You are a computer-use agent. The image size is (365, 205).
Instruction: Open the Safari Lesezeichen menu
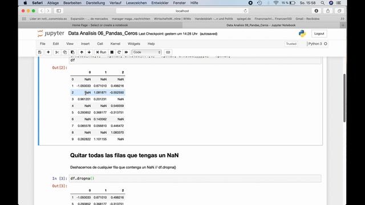coord(136,3)
